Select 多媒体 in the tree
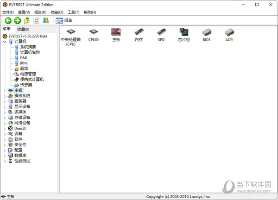The image size is (278, 200). tap(20, 112)
